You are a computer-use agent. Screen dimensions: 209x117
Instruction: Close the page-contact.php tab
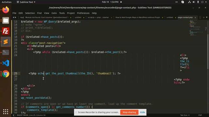point(195,18)
